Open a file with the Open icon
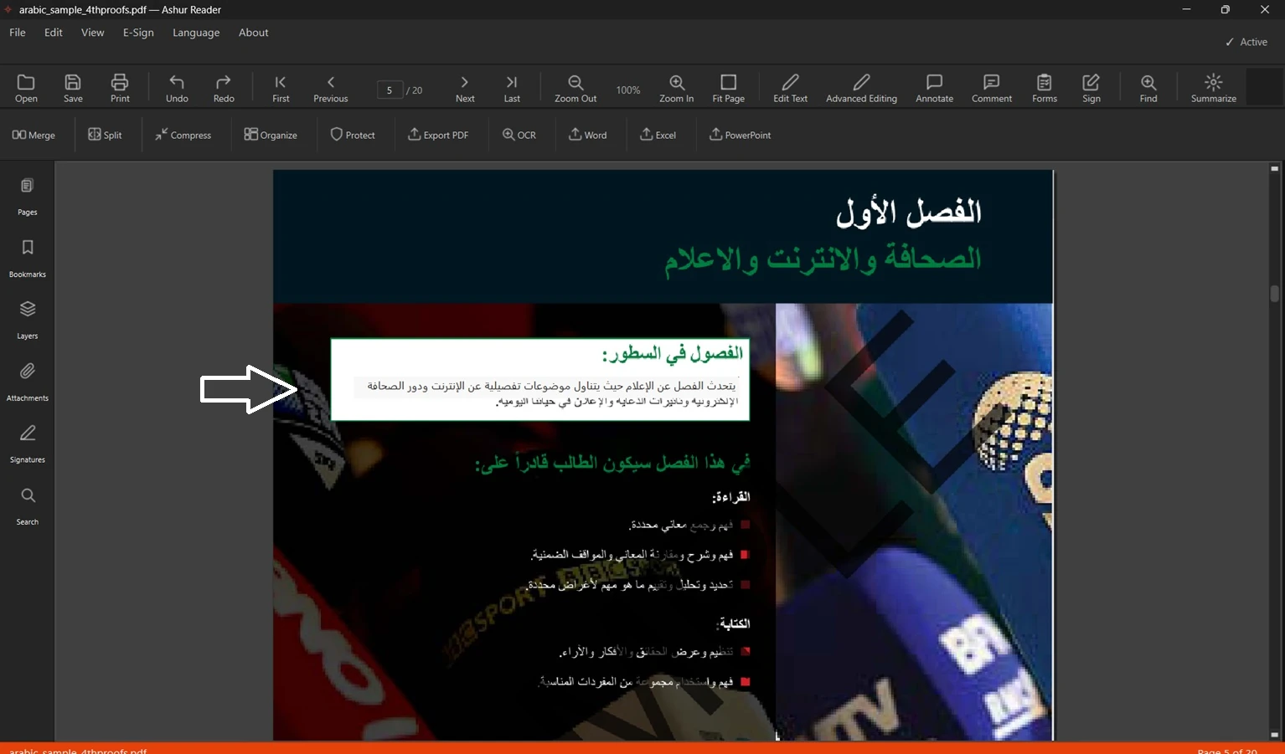The height and width of the screenshot is (754, 1285). [26, 88]
